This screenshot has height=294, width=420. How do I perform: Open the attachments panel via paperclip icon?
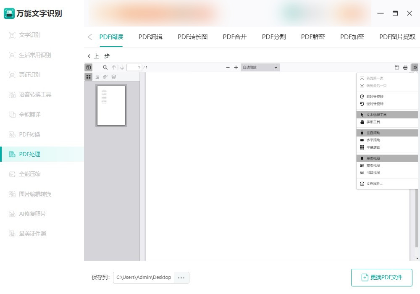coord(105,76)
